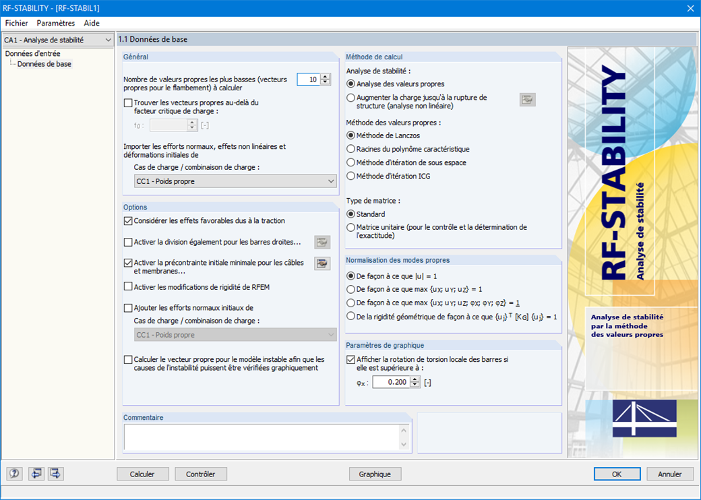
Task: Go to next table with right-arrow icon
Action: (x=55, y=474)
